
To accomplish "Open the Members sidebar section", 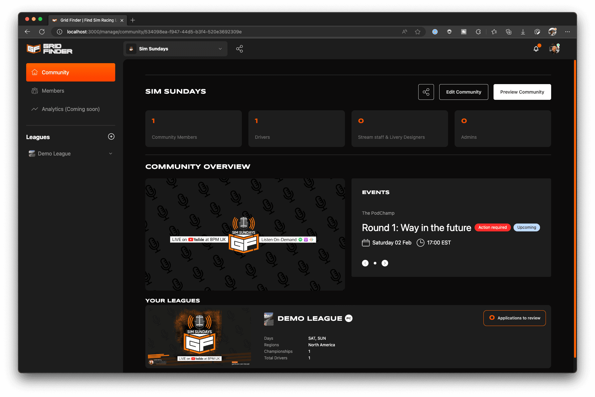I will click(53, 91).
